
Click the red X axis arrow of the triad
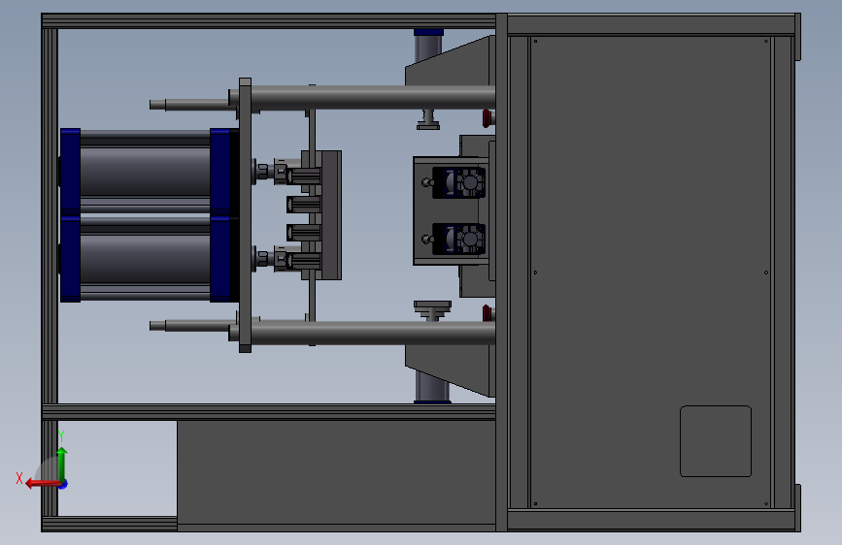[x=43, y=484]
